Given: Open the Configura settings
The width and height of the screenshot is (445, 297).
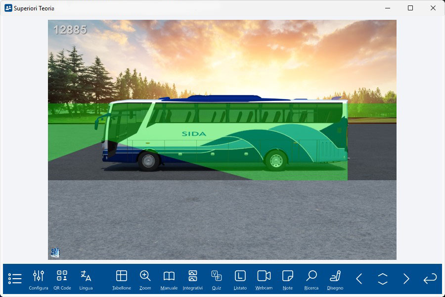Looking at the screenshot, I should pyautogui.click(x=39, y=280).
